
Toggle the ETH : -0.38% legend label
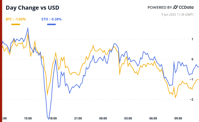pos(52,19)
